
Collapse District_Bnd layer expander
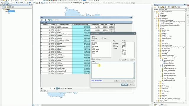pyautogui.click(x=5, y=11)
